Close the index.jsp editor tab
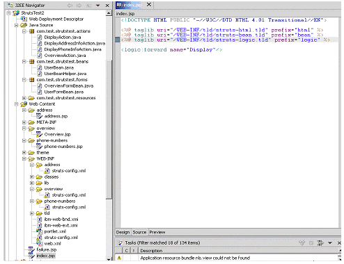The width and height of the screenshot is (344, 264). pyautogui.click(x=149, y=4)
